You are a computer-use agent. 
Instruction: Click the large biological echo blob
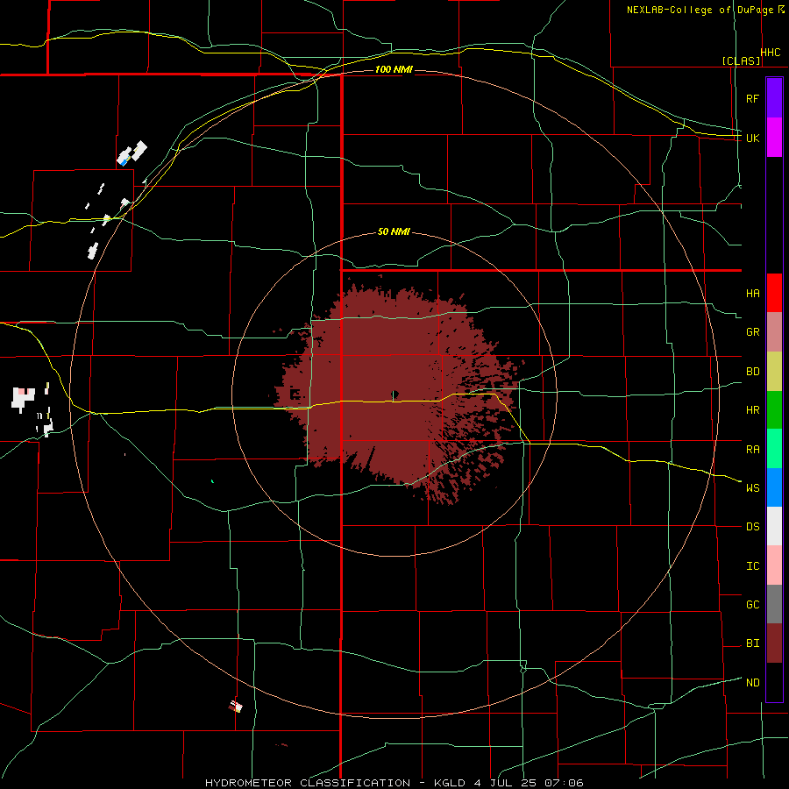point(397,393)
